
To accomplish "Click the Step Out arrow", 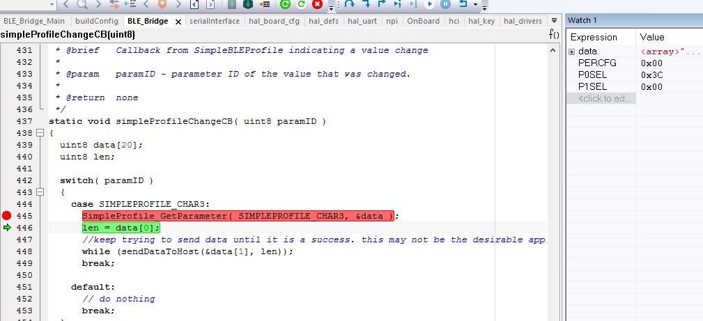I will (382, 4).
